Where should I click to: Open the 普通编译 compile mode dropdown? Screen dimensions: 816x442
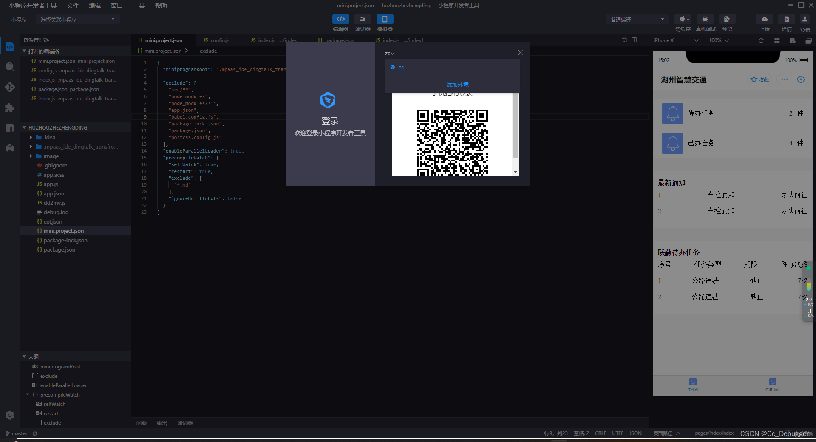click(x=637, y=20)
